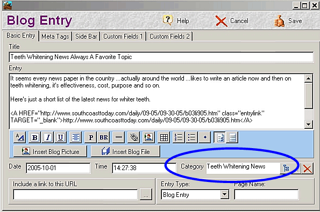
Task: Minimize the Blog Entry window
Action: [x=296, y=5]
